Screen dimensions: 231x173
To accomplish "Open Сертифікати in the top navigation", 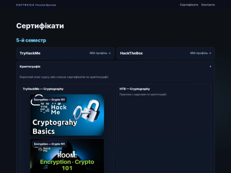I will click(x=189, y=5).
